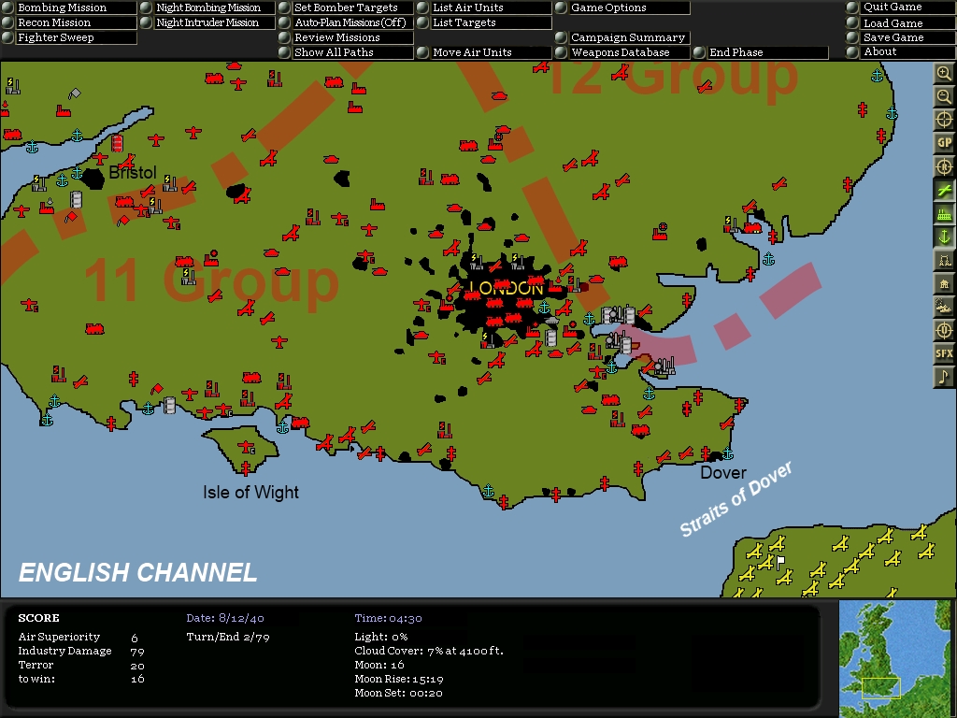Open the About screen

click(901, 52)
